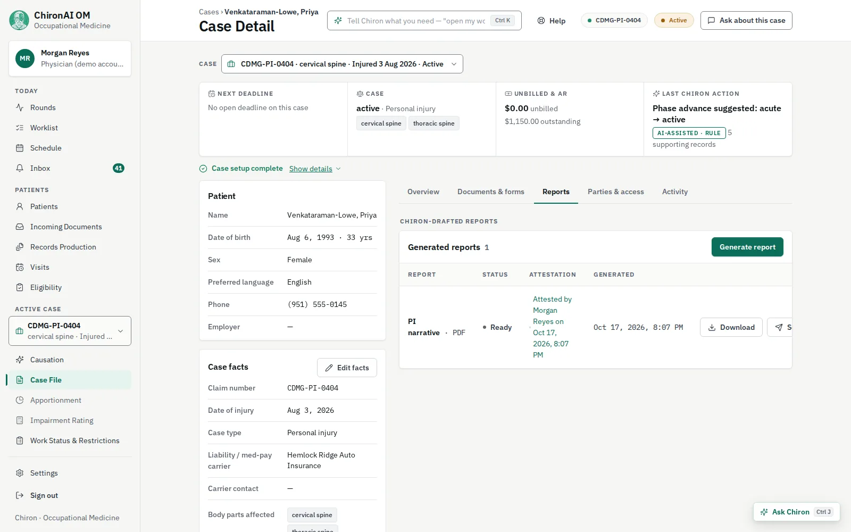Viewport: 851px width, 532px height.
Task: Expand Show details for case setup
Action: point(315,169)
